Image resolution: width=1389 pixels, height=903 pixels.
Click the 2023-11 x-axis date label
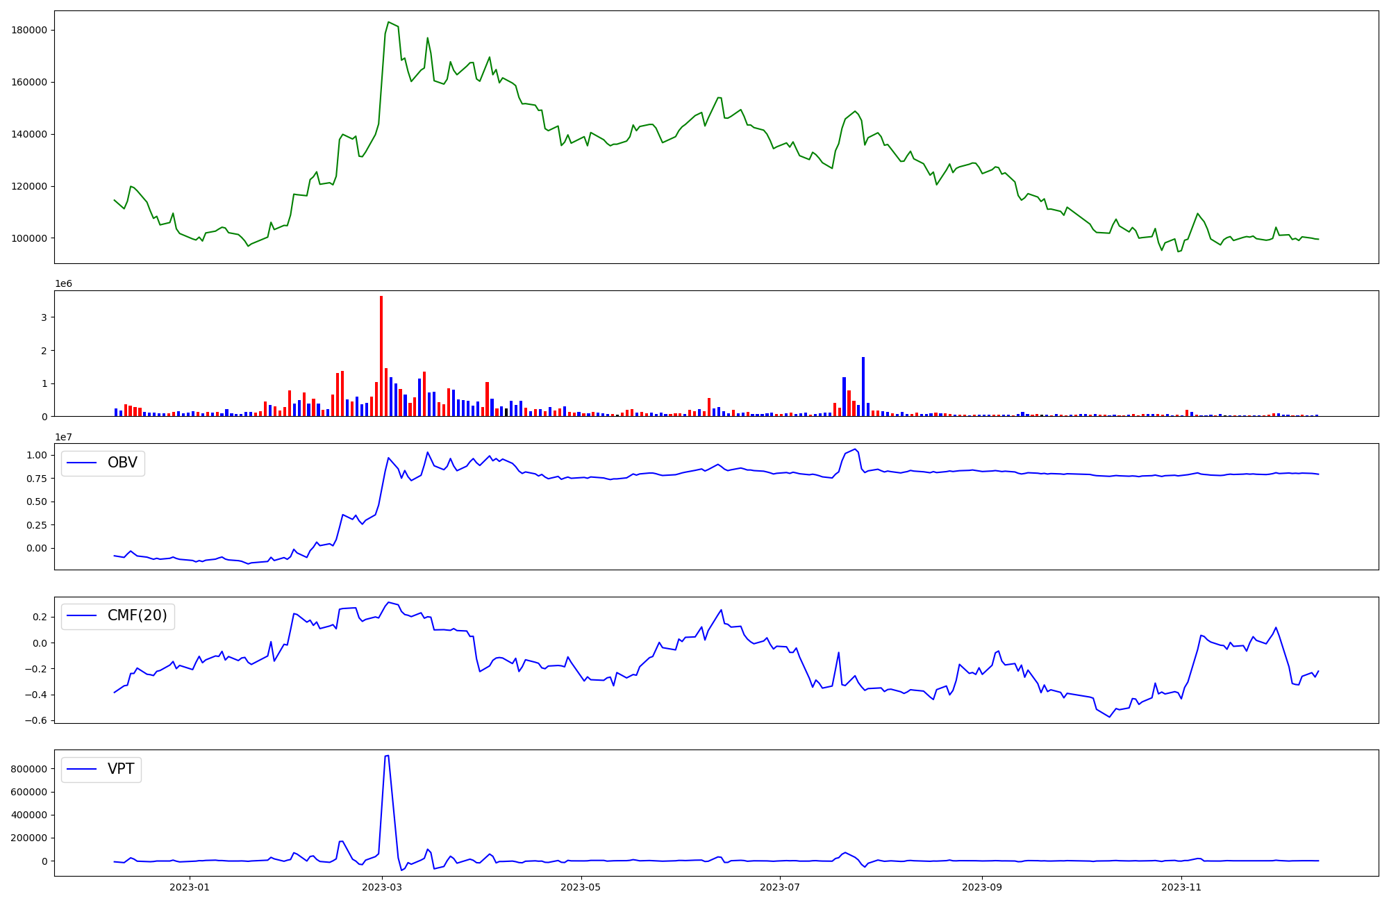click(x=1181, y=887)
